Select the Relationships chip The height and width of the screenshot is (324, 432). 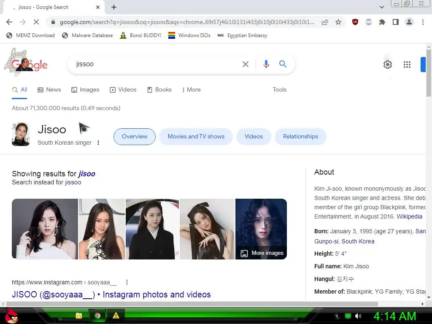pyautogui.click(x=300, y=136)
